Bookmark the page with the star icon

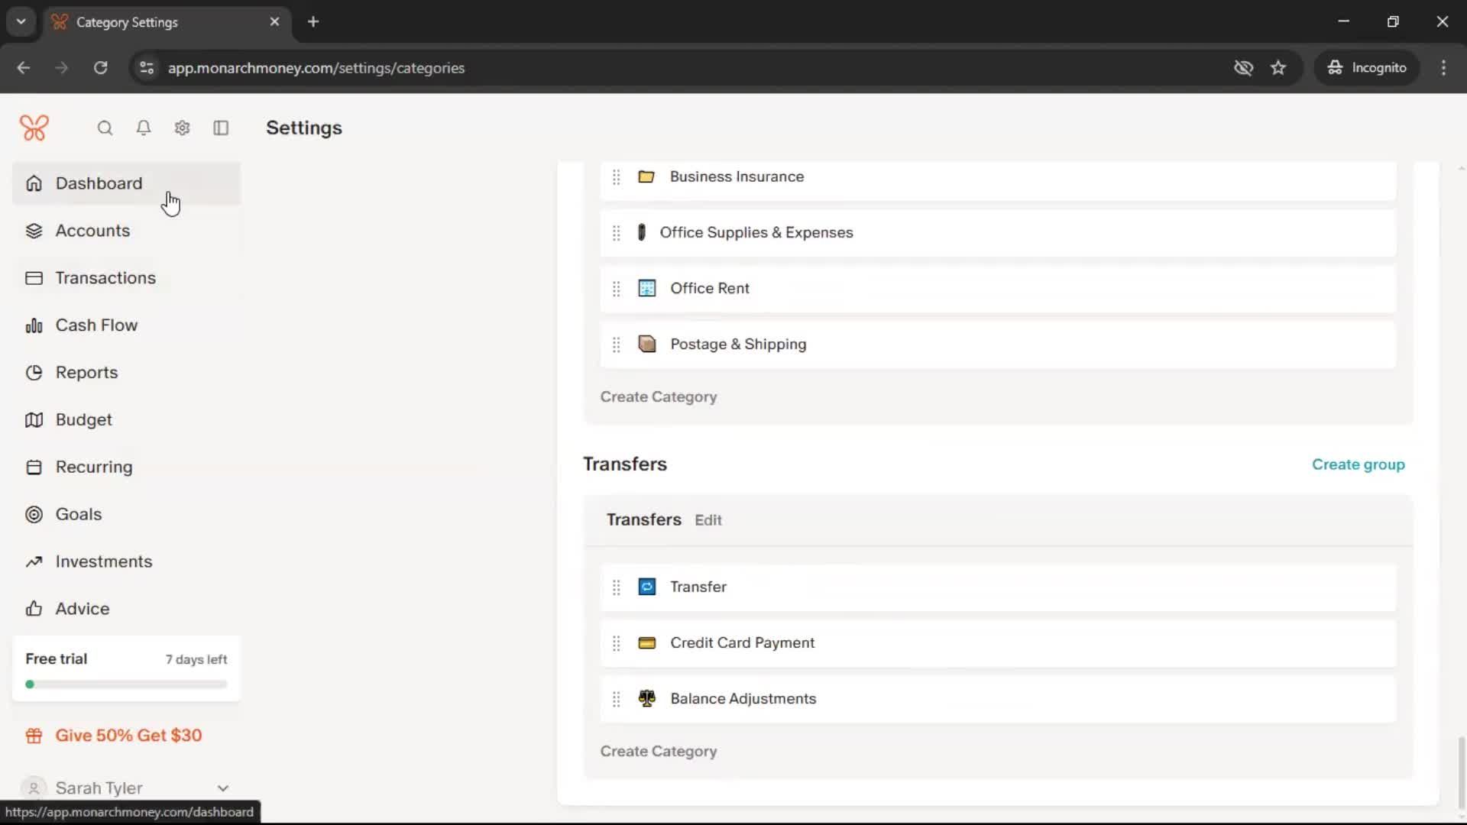click(x=1278, y=68)
